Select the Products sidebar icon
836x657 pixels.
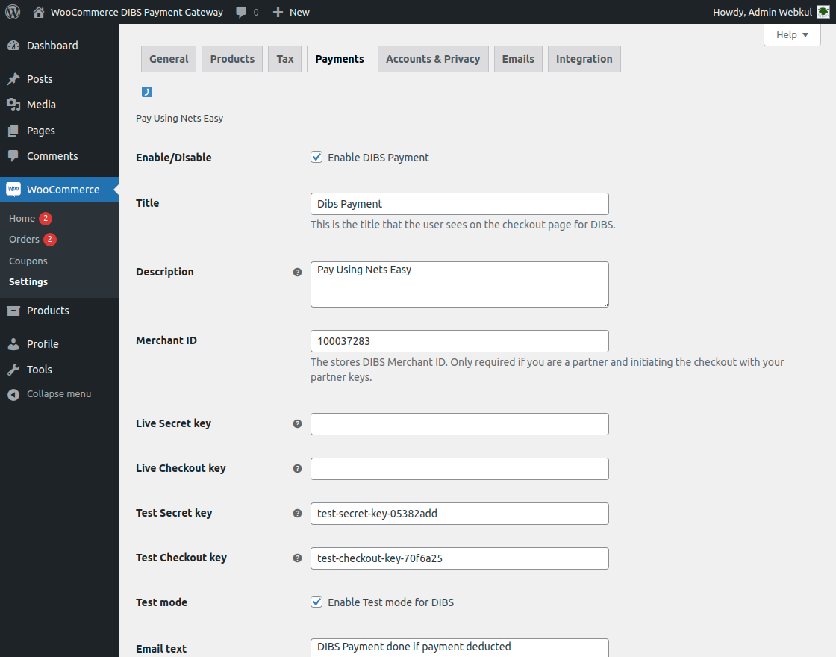tap(15, 310)
